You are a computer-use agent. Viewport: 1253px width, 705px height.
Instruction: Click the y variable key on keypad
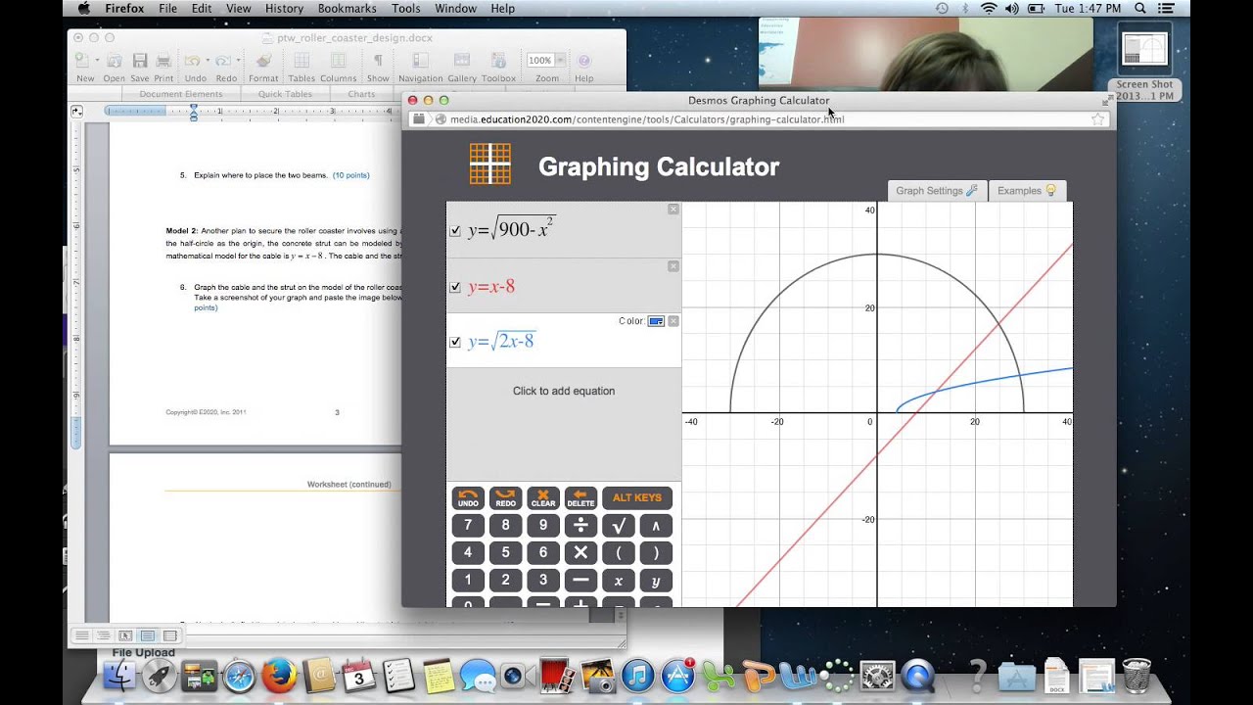click(x=656, y=581)
